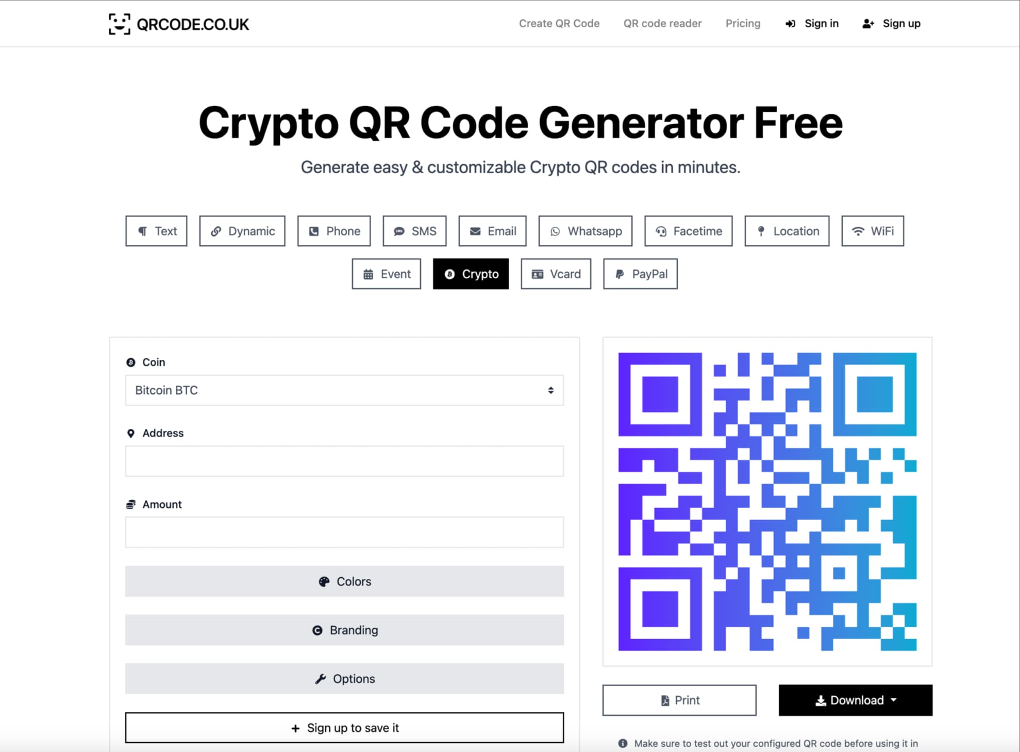Expand the Options settings section

(344, 678)
